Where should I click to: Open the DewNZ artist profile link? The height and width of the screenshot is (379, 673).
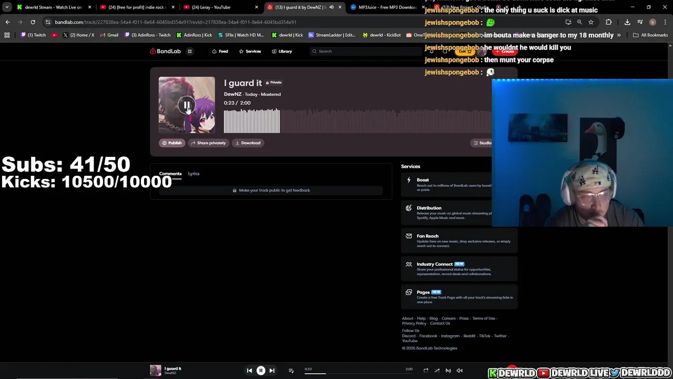tap(232, 94)
